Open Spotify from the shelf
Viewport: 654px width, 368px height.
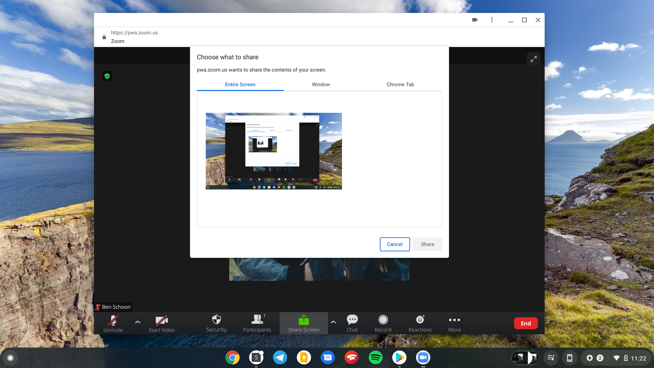375,358
